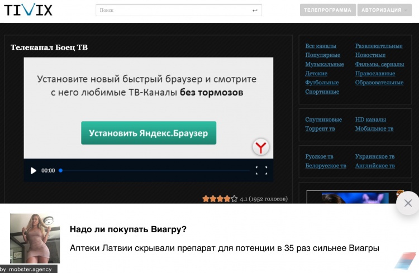Click the Телеканал Боец ТВ heading
Viewport: 419px width, 273px height.
[x=49, y=47]
